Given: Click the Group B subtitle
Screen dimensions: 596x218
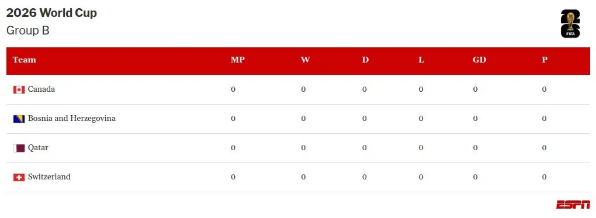Looking at the screenshot, I should 27,30.
